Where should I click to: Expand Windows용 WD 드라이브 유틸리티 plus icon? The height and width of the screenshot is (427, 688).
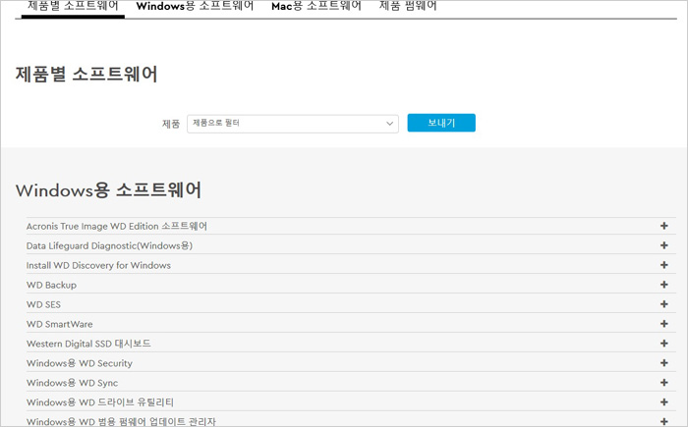663,402
